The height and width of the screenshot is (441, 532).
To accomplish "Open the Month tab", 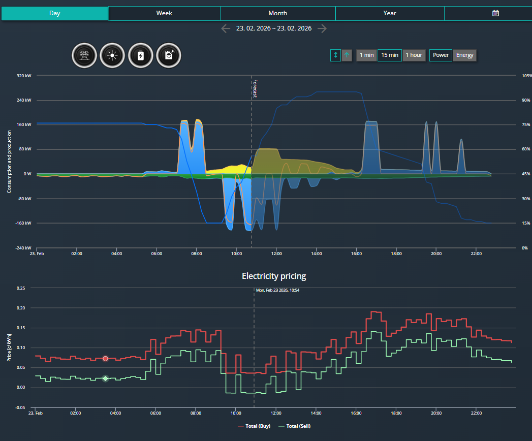I will 277,13.
